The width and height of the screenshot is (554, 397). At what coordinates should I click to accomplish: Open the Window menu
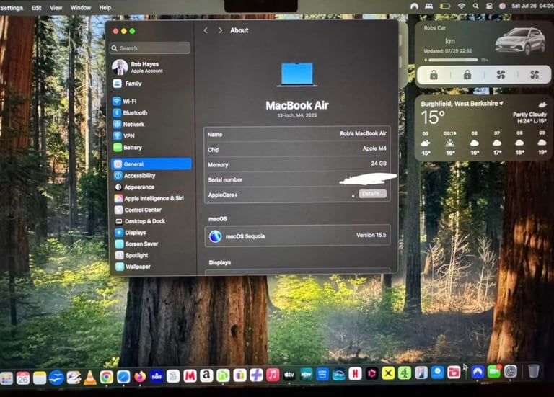[81, 7]
